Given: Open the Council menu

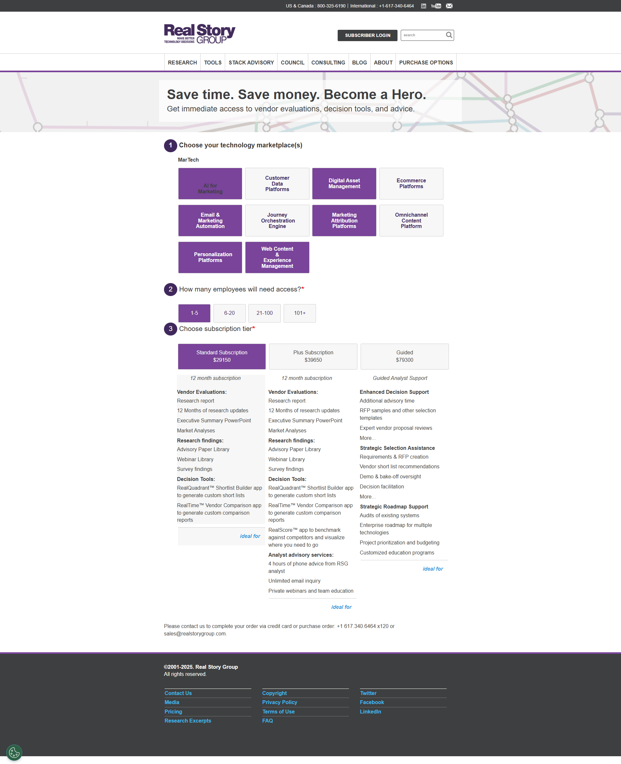Looking at the screenshot, I should 293,62.
